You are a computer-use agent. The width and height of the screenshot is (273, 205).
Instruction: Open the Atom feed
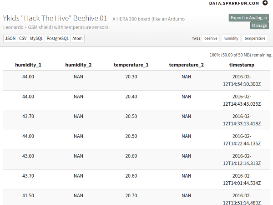tap(77, 39)
